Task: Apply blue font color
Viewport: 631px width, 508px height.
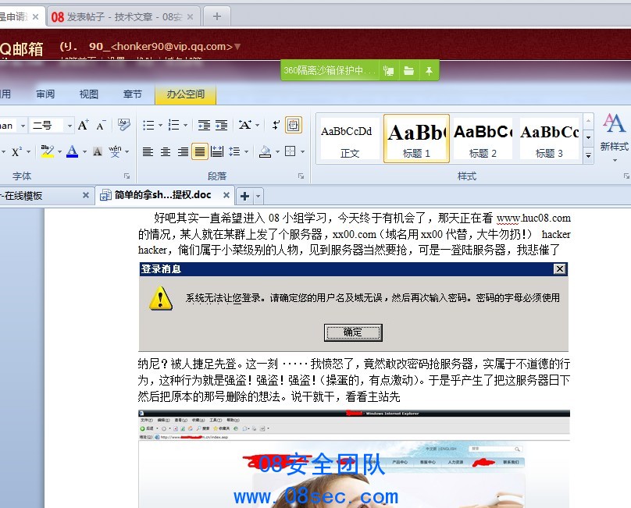Action: (73, 151)
